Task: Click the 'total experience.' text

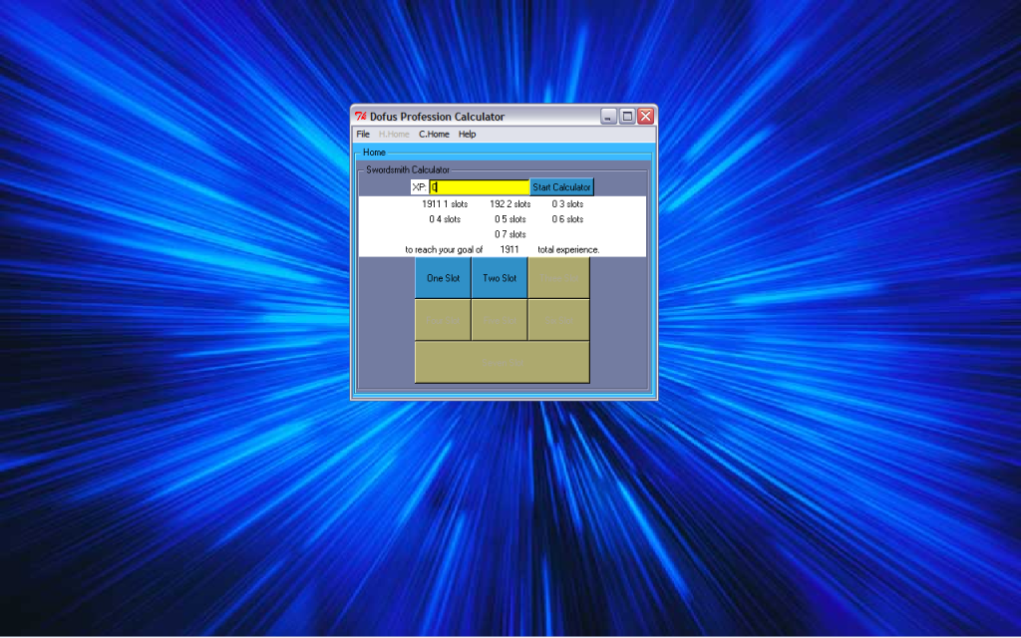Action: 568,250
